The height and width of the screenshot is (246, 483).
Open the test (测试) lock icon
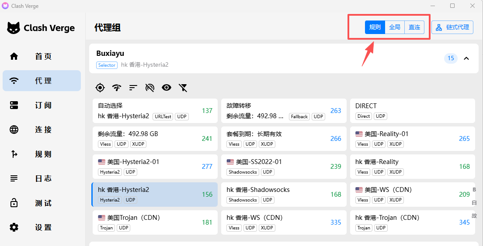pyautogui.click(x=14, y=203)
